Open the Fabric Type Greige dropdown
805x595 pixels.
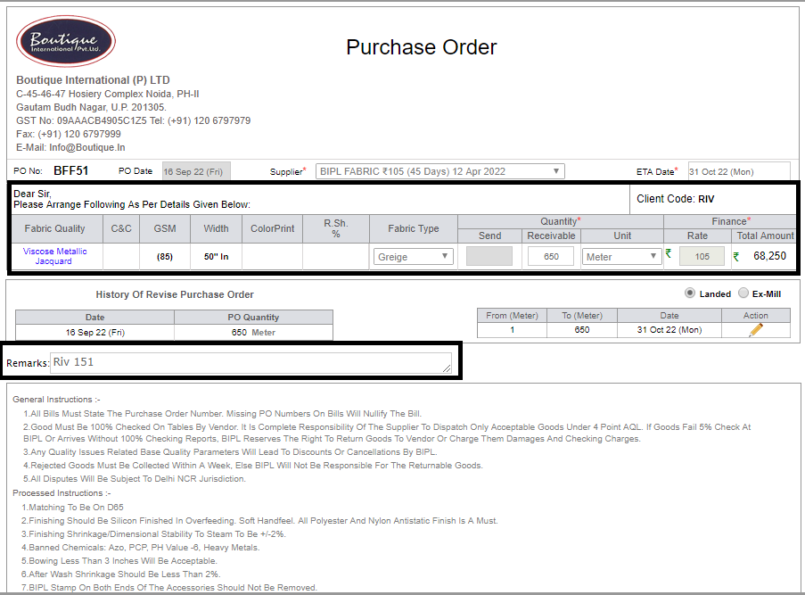(x=414, y=256)
